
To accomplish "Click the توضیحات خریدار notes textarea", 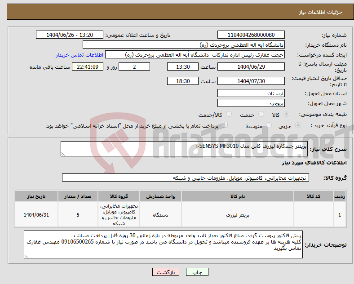I will pos(163,244).
